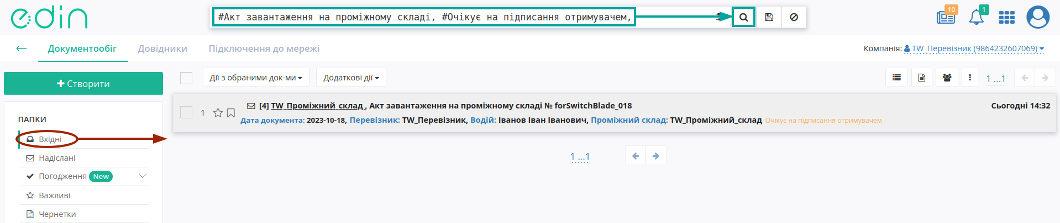Open Підключення до мережі tab
Viewport: 1060px width, 223px height.
[264, 48]
